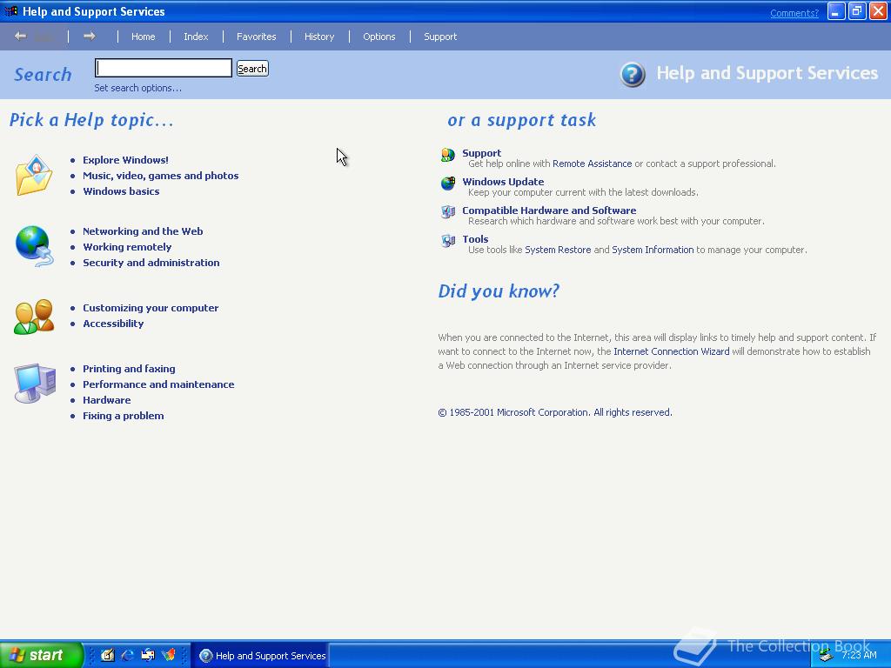The height and width of the screenshot is (668, 891).
Task: Click the Customizing users icon
Action: pyautogui.click(x=34, y=317)
